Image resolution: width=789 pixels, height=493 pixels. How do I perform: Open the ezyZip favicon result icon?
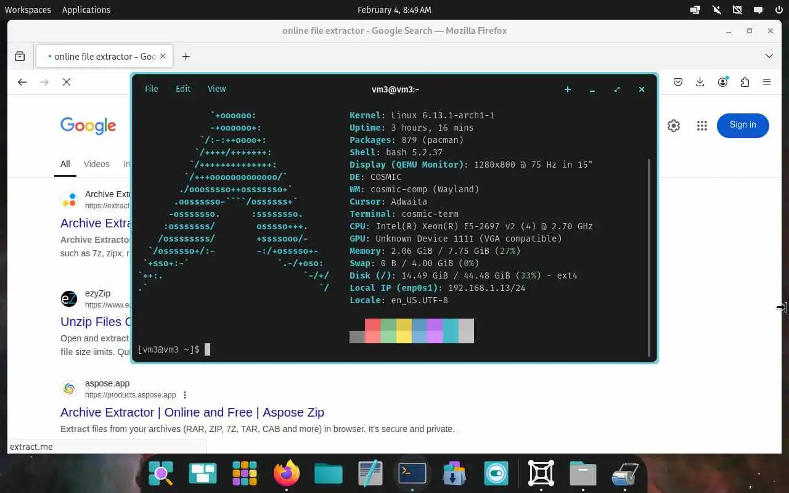coord(69,299)
